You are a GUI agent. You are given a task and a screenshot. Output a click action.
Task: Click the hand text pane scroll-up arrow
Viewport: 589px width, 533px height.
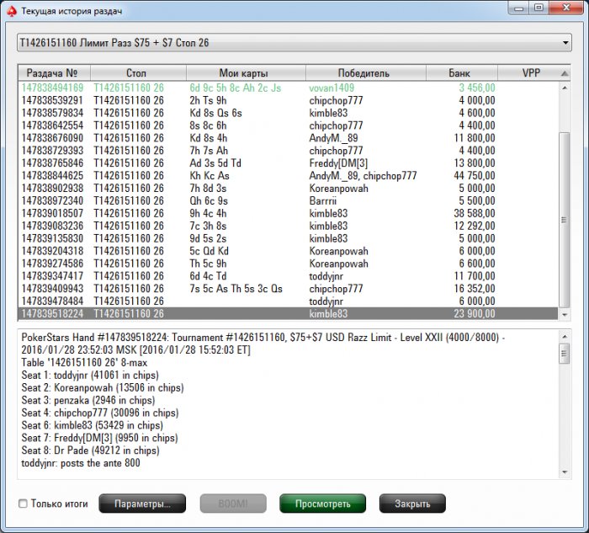[x=565, y=336]
